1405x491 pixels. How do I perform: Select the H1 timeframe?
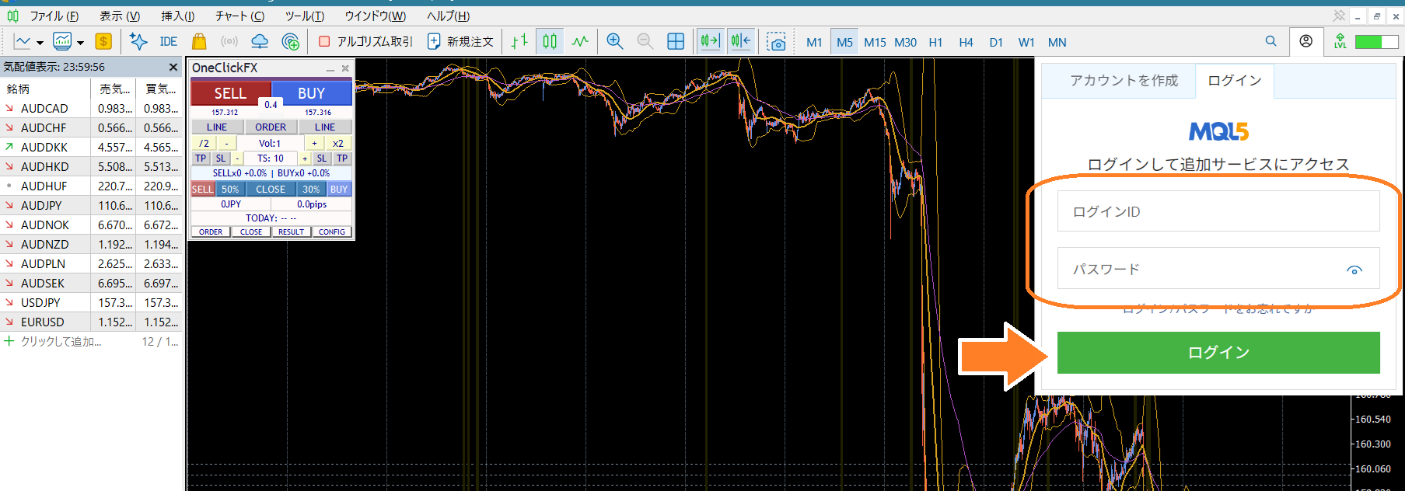coord(935,43)
